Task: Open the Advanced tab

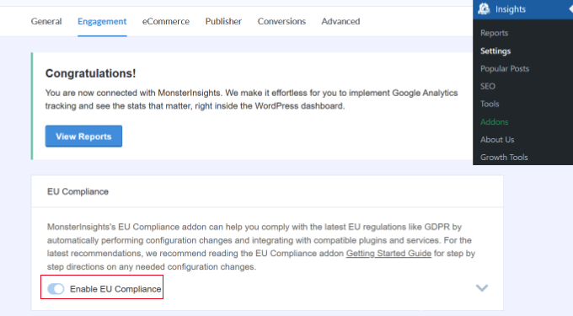Action: (x=340, y=21)
